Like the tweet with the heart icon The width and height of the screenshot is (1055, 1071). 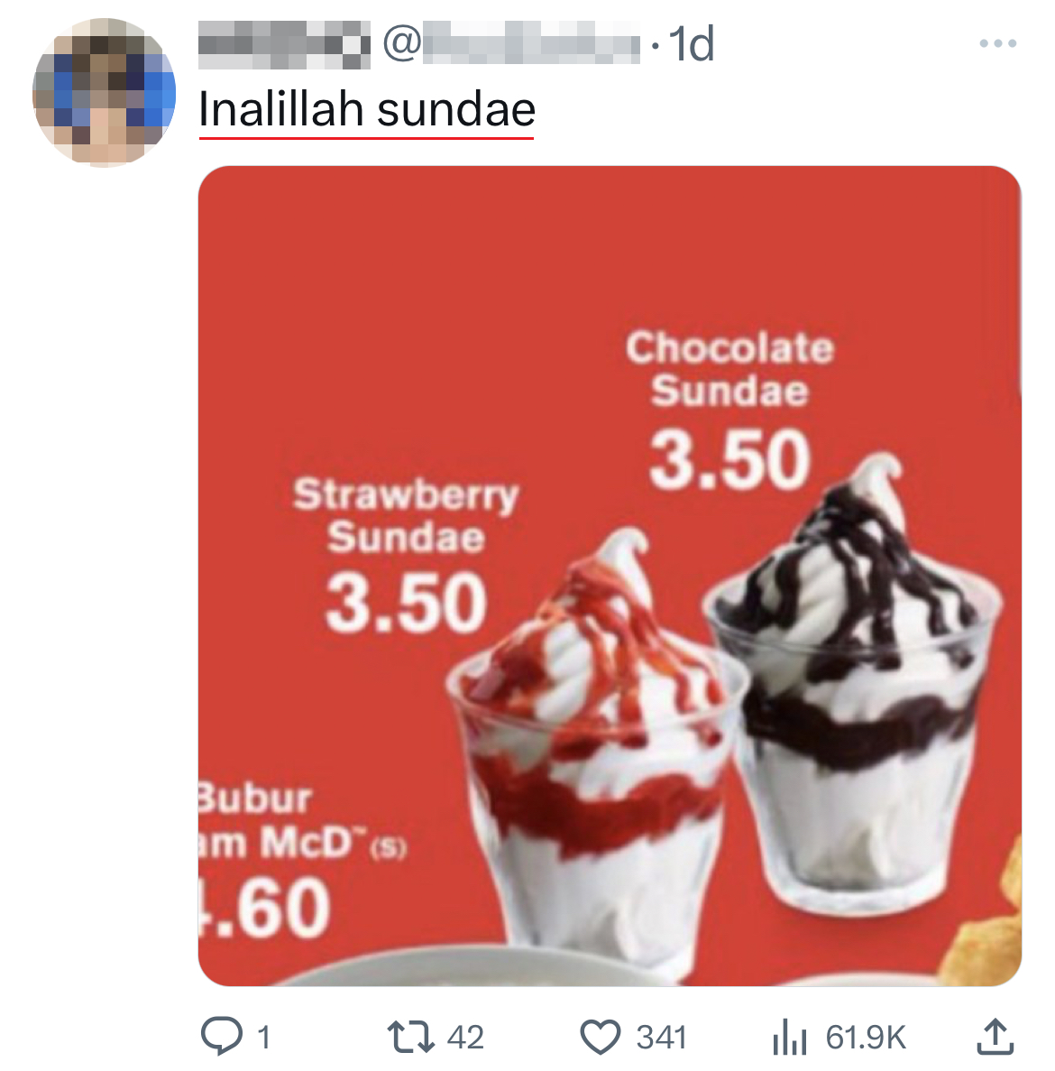click(x=600, y=1037)
